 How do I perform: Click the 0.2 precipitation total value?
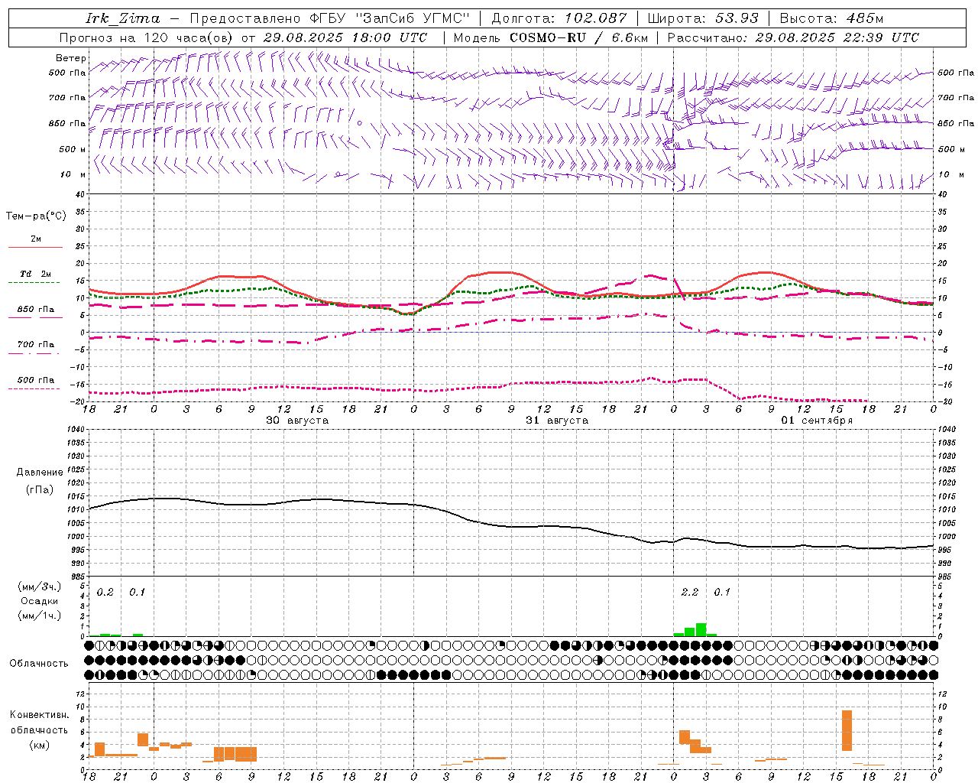click(x=105, y=592)
